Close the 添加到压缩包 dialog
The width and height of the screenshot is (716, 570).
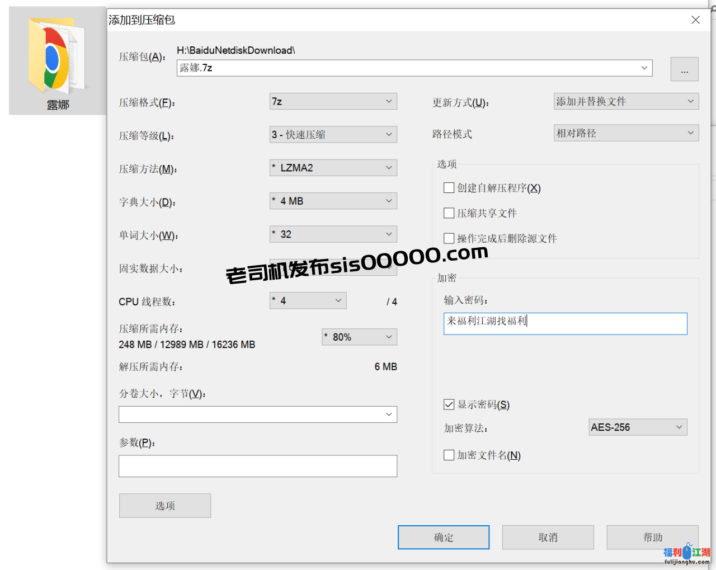click(695, 20)
